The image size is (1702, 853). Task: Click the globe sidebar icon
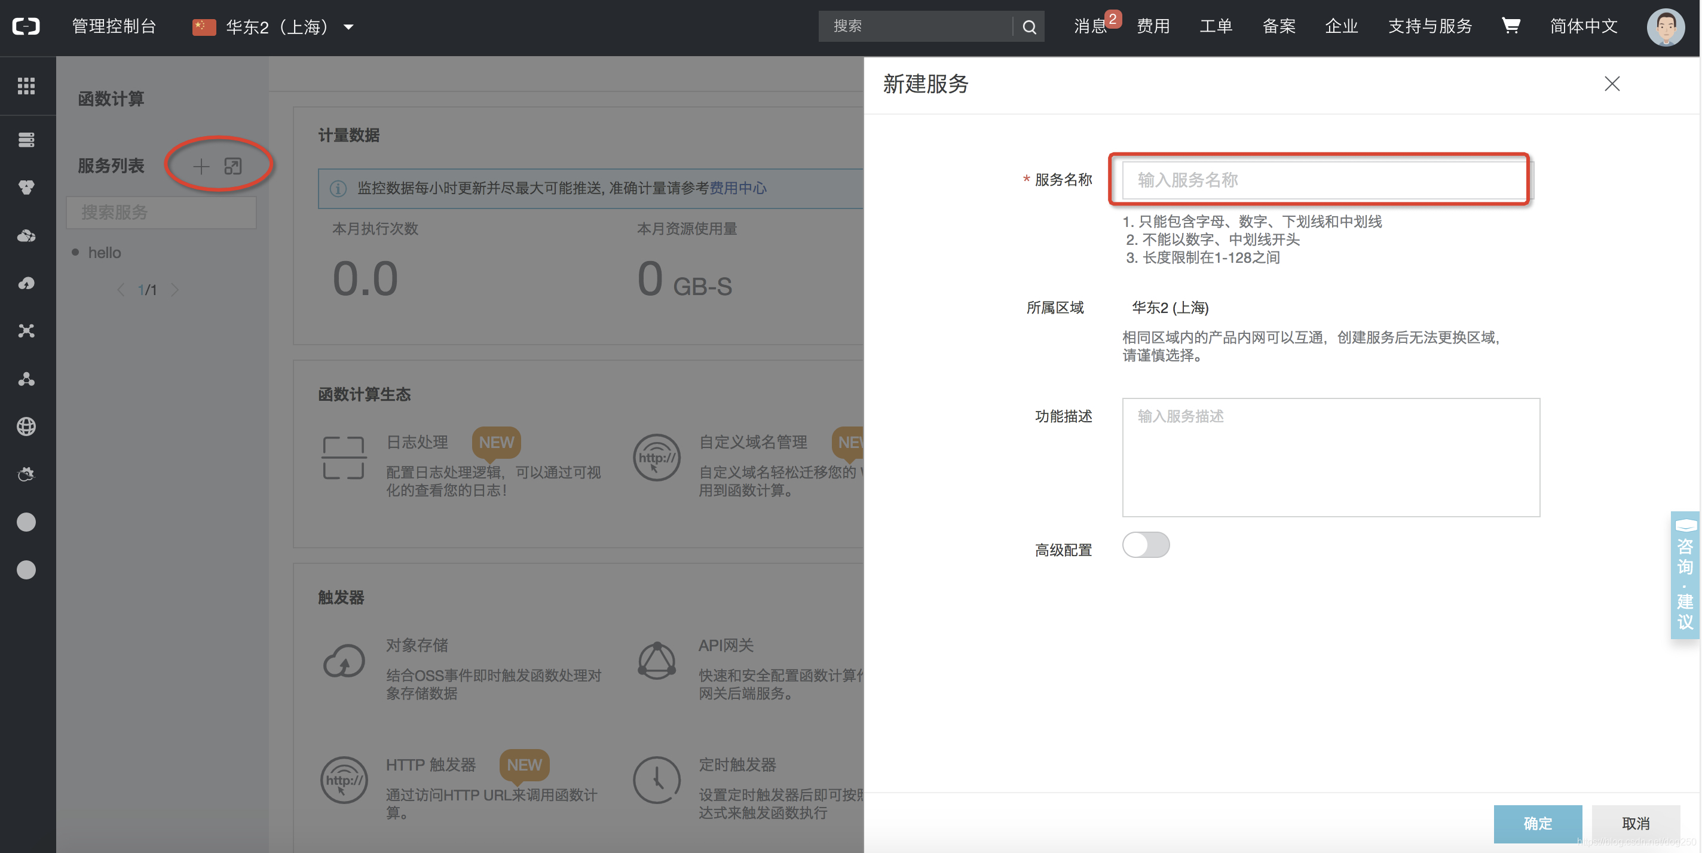pos(26,426)
